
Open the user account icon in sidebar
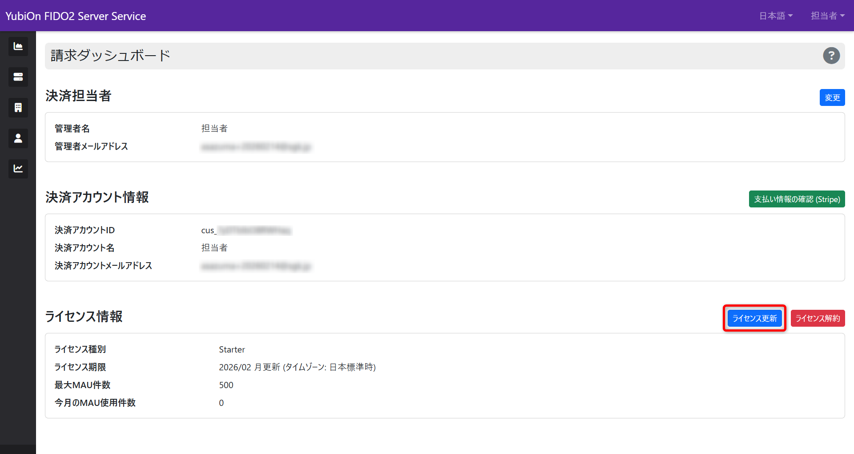coord(18,138)
